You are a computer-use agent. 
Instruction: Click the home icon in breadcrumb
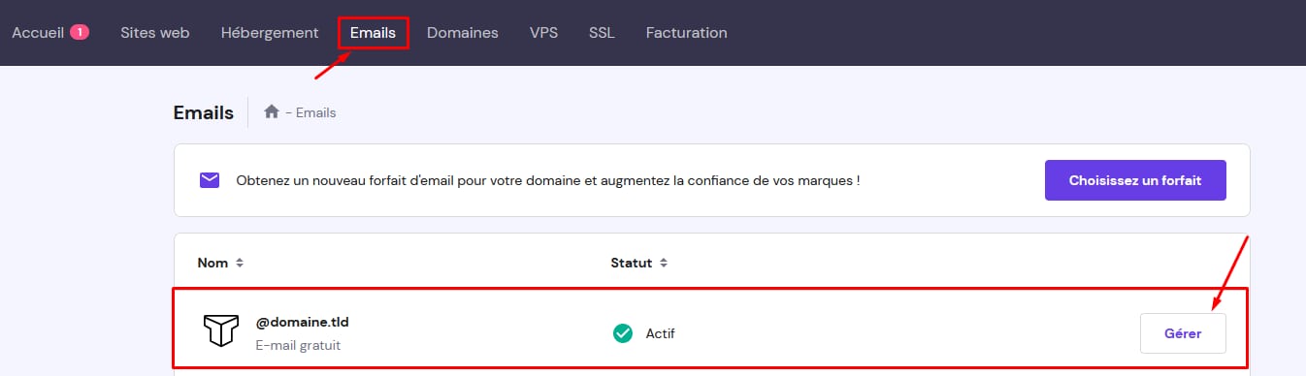coord(272,112)
